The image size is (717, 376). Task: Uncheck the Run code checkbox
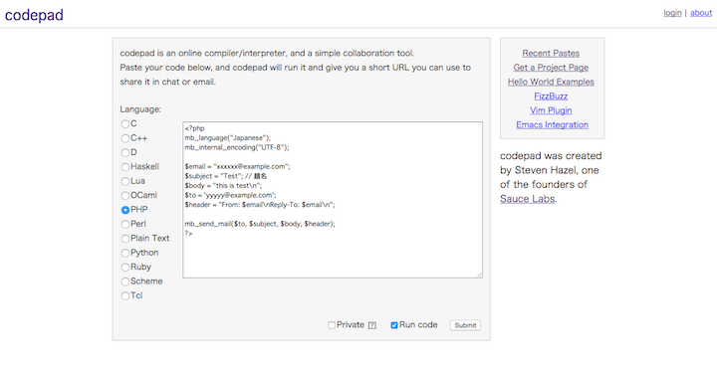[x=394, y=325]
